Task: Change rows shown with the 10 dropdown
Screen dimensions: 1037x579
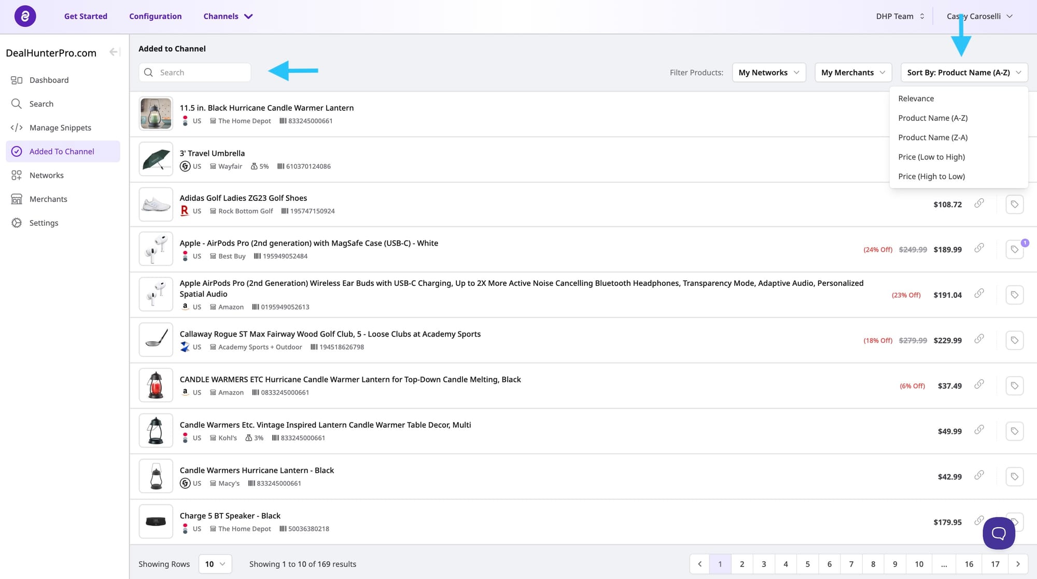Action: (215, 564)
